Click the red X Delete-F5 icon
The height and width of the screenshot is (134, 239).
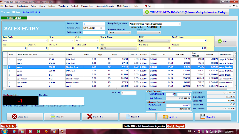click(90, 117)
